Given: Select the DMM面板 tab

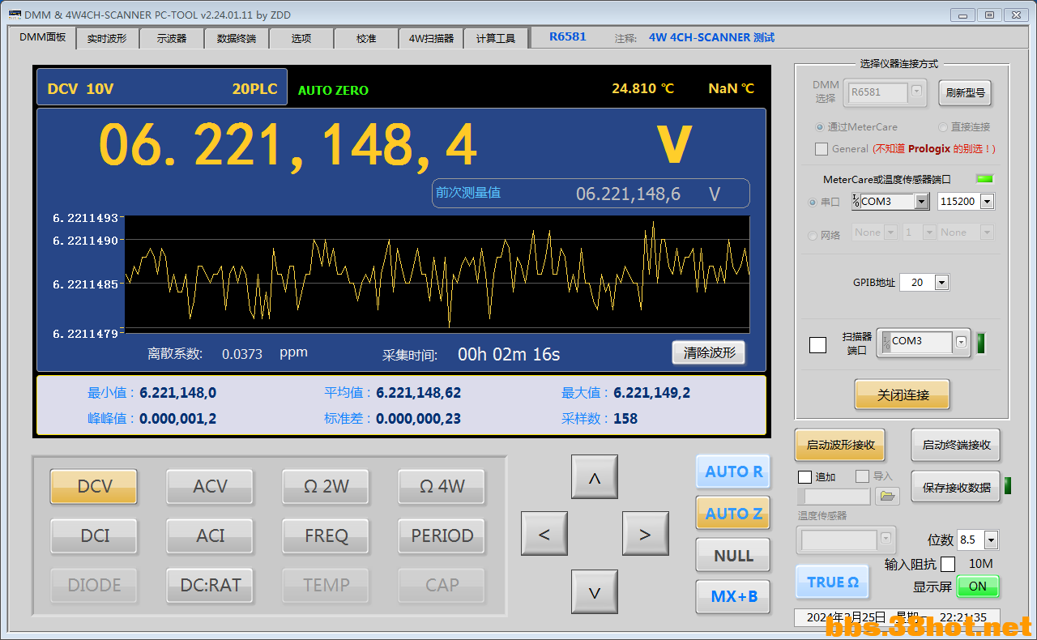Looking at the screenshot, I should coord(42,37).
